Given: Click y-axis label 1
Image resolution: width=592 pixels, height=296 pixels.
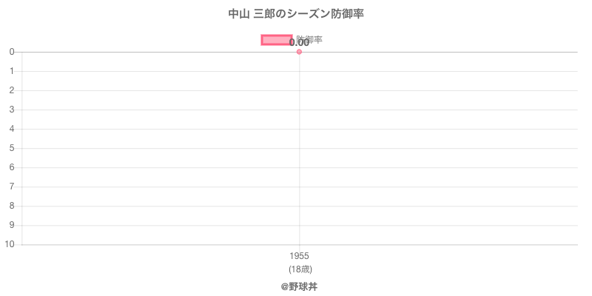Looking at the screenshot, I should (12, 71).
